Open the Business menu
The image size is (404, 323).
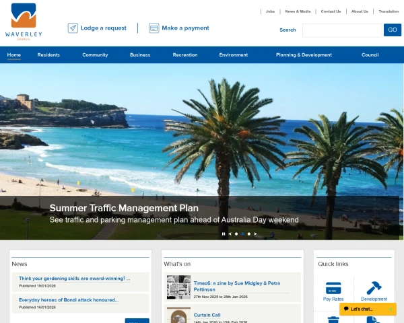(140, 55)
